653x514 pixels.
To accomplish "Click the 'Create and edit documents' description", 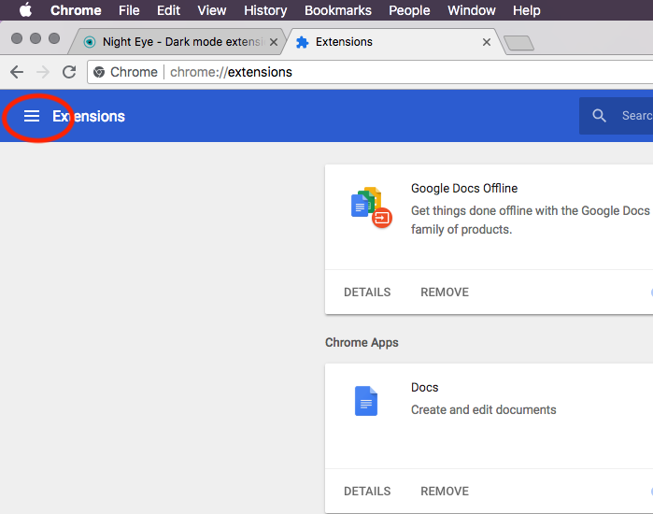I will click(x=484, y=409).
